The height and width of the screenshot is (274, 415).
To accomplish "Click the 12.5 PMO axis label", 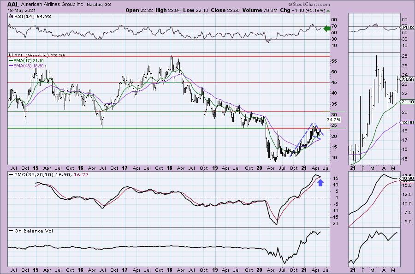I will coord(407,195).
